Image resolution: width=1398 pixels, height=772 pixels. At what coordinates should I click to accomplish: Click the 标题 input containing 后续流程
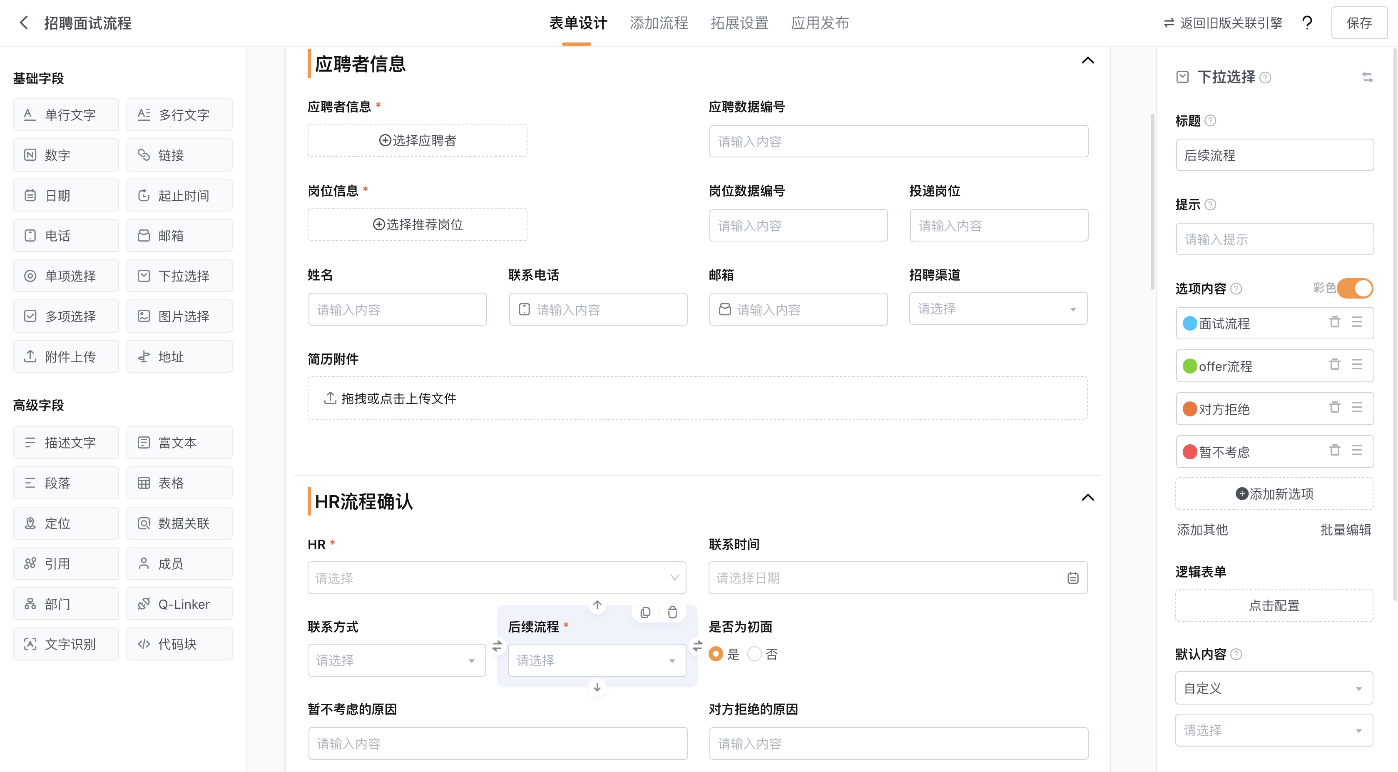coord(1274,155)
